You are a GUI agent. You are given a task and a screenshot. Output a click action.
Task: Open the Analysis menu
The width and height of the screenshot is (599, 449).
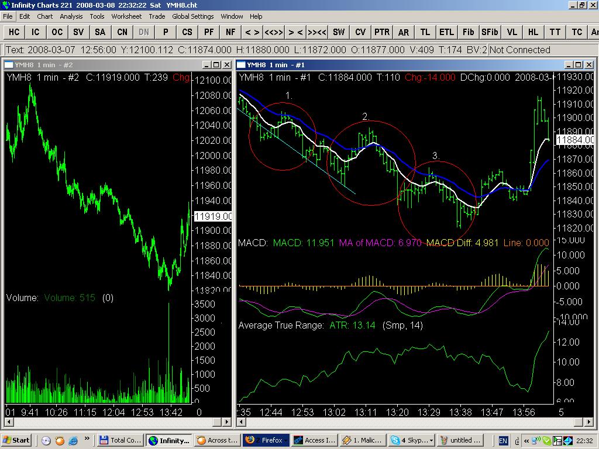click(x=71, y=16)
